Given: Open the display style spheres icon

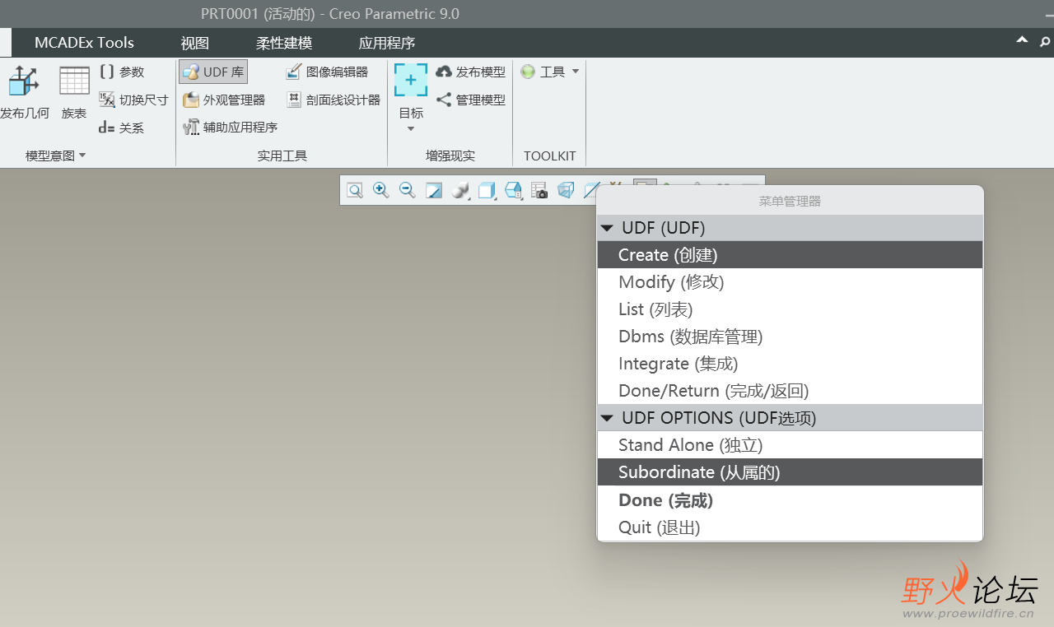Looking at the screenshot, I should [459, 191].
